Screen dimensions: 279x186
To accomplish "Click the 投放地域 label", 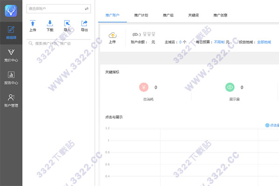I will (247, 42).
